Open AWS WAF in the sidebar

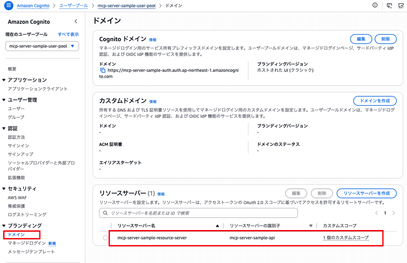tap(17, 197)
